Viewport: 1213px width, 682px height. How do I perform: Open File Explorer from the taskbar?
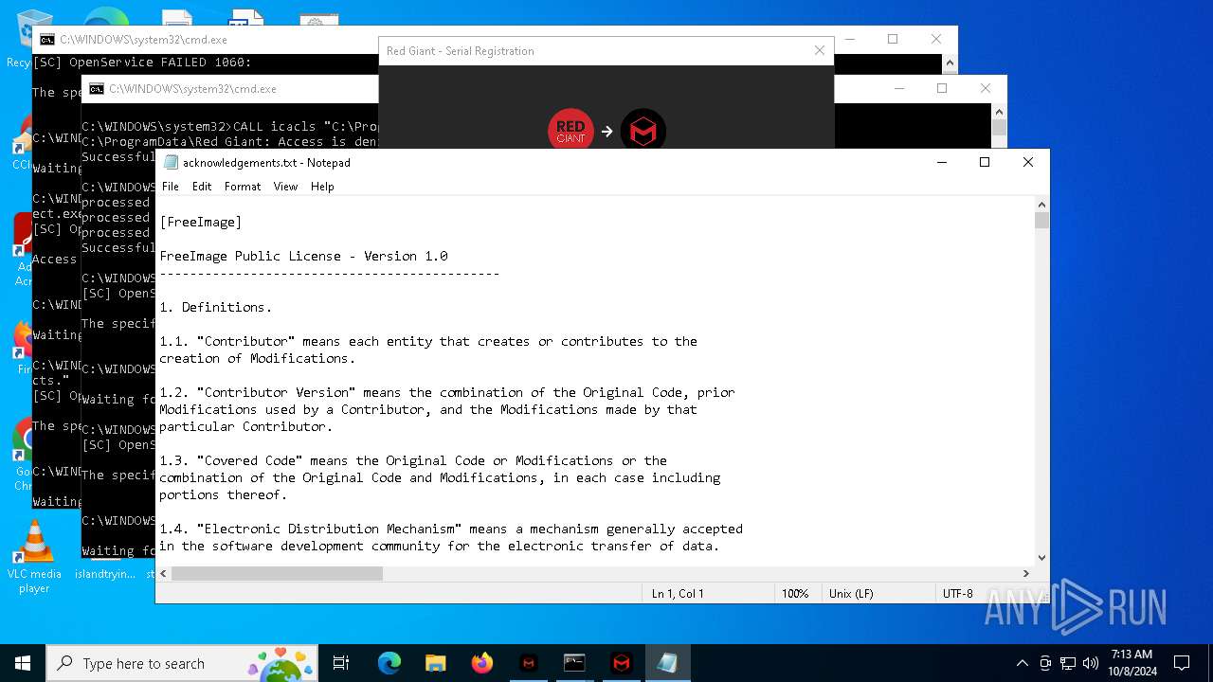tap(436, 663)
